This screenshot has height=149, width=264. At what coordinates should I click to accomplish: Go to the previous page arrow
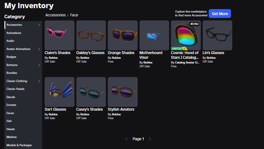[127, 139]
